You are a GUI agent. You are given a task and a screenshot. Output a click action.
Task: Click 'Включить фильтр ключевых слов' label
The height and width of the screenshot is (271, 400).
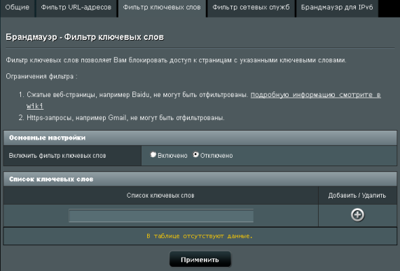point(57,156)
